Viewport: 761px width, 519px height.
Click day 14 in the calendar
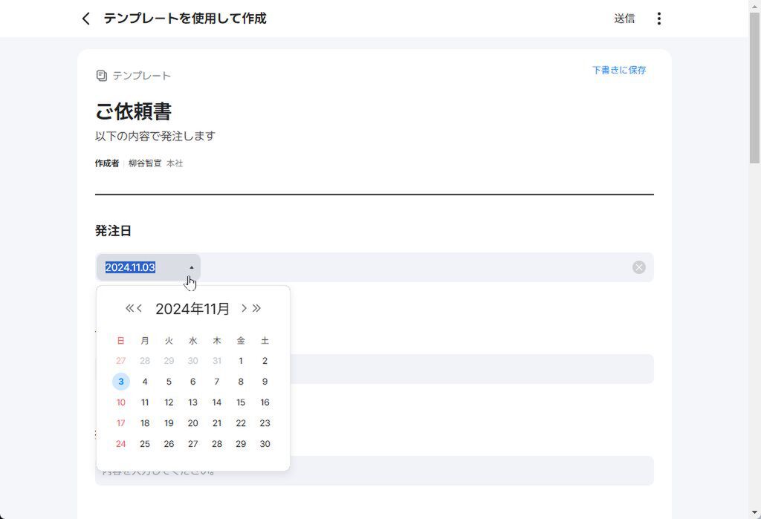[x=217, y=402]
